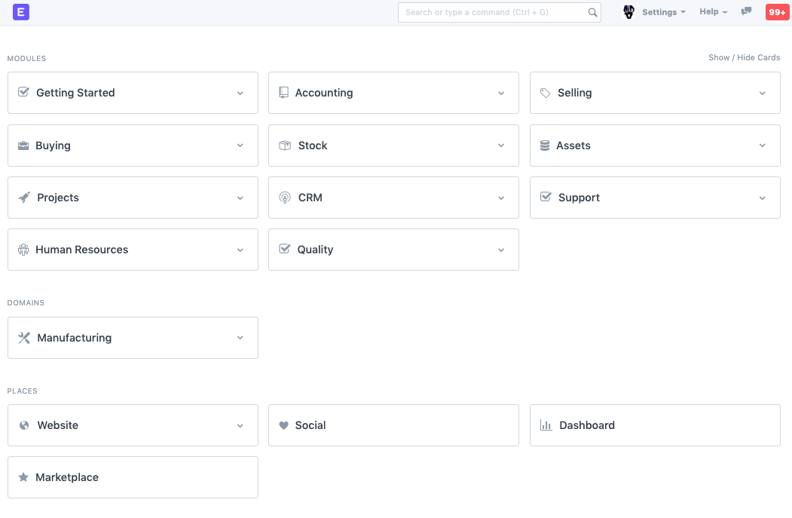This screenshot has width=792, height=518.
Task: Expand the Stock module dropdown arrow
Action: click(x=501, y=146)
